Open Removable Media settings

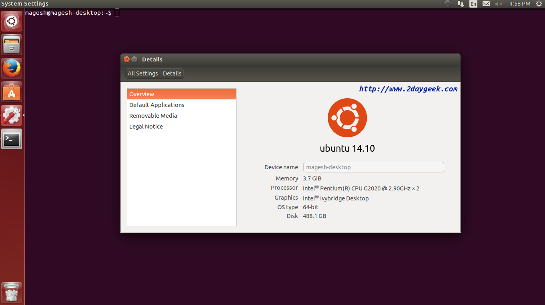(x=153, y=116)
